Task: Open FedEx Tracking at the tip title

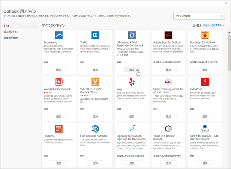Action: coord(168,91)
